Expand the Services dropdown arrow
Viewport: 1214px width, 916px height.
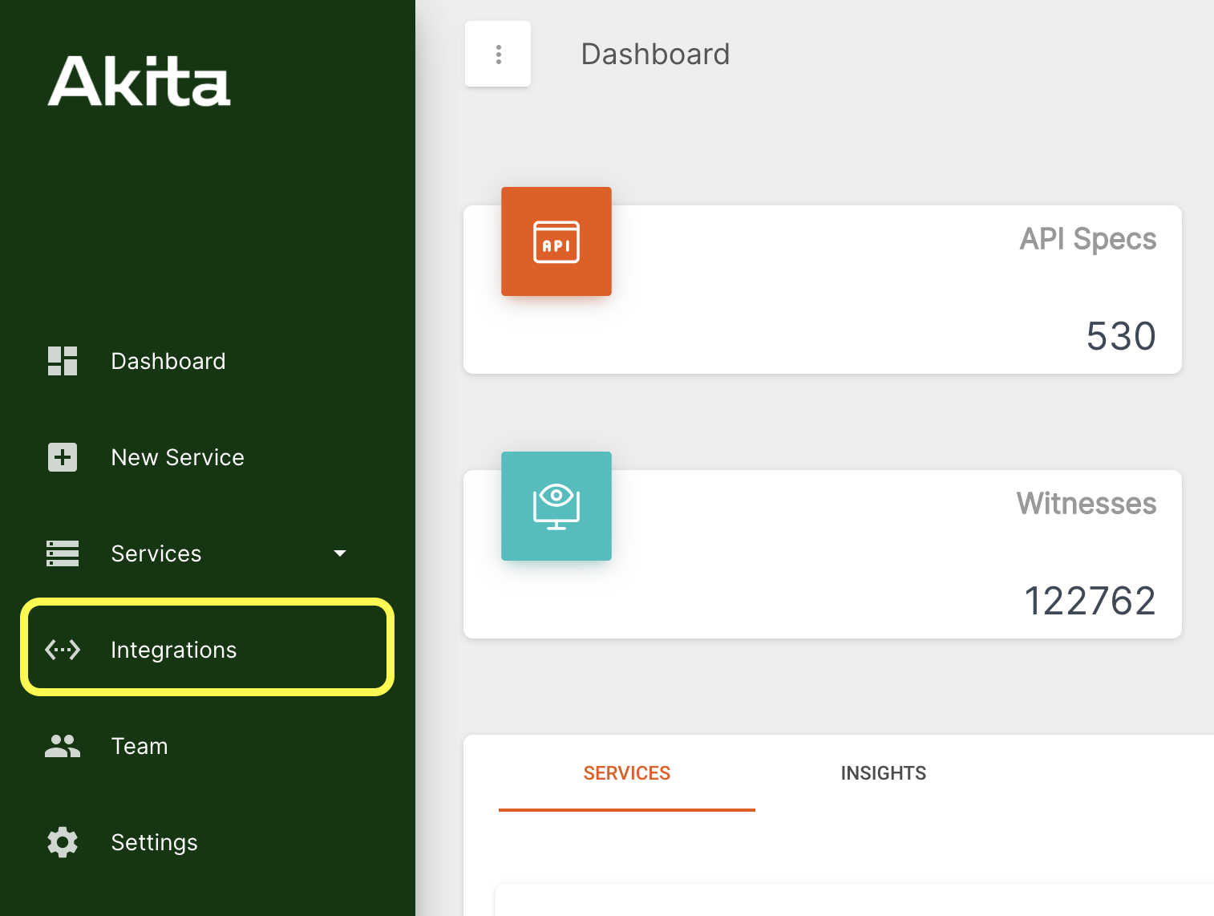pos(340,553)
